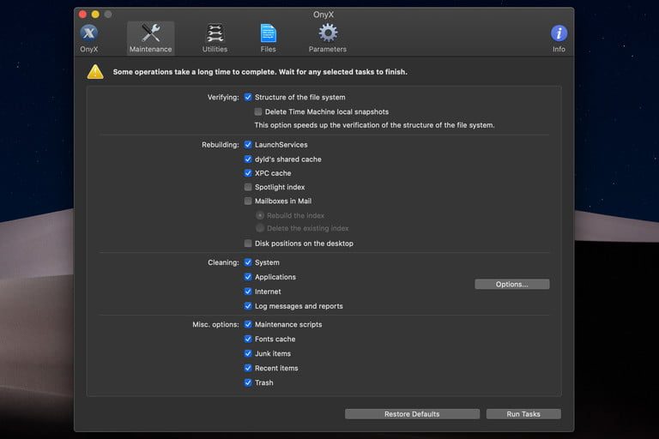Click the yellow warning triangle icon
The width and height of the screenshot is (659, 439).
point(95,72)
